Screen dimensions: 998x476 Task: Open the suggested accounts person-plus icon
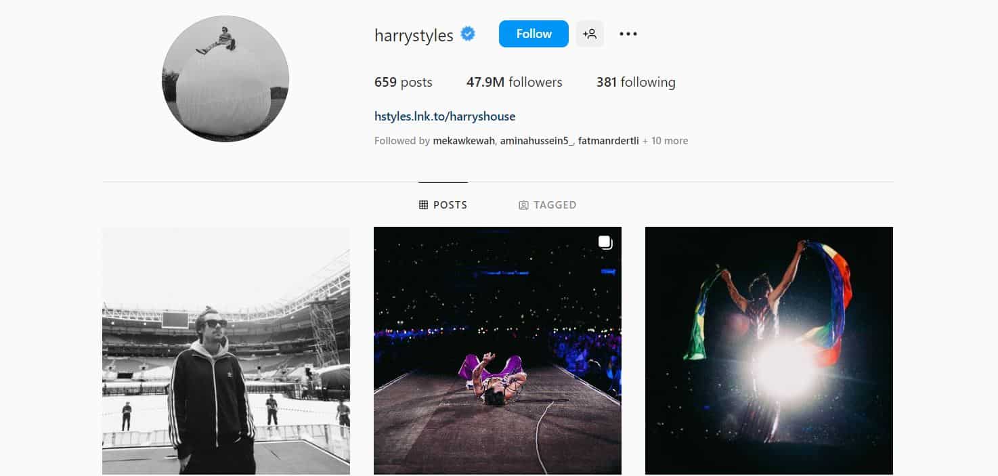[590, 34]
